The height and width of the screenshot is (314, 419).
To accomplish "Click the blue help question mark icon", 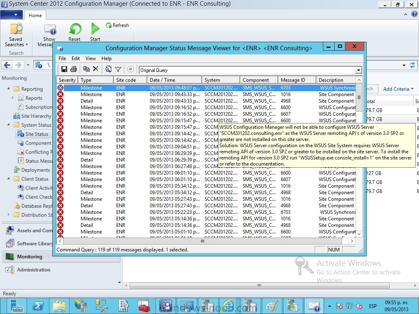I will pyautogui.click(x=414, y=14).
